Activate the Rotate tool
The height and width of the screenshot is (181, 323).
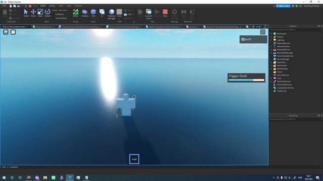pos(47,13)
